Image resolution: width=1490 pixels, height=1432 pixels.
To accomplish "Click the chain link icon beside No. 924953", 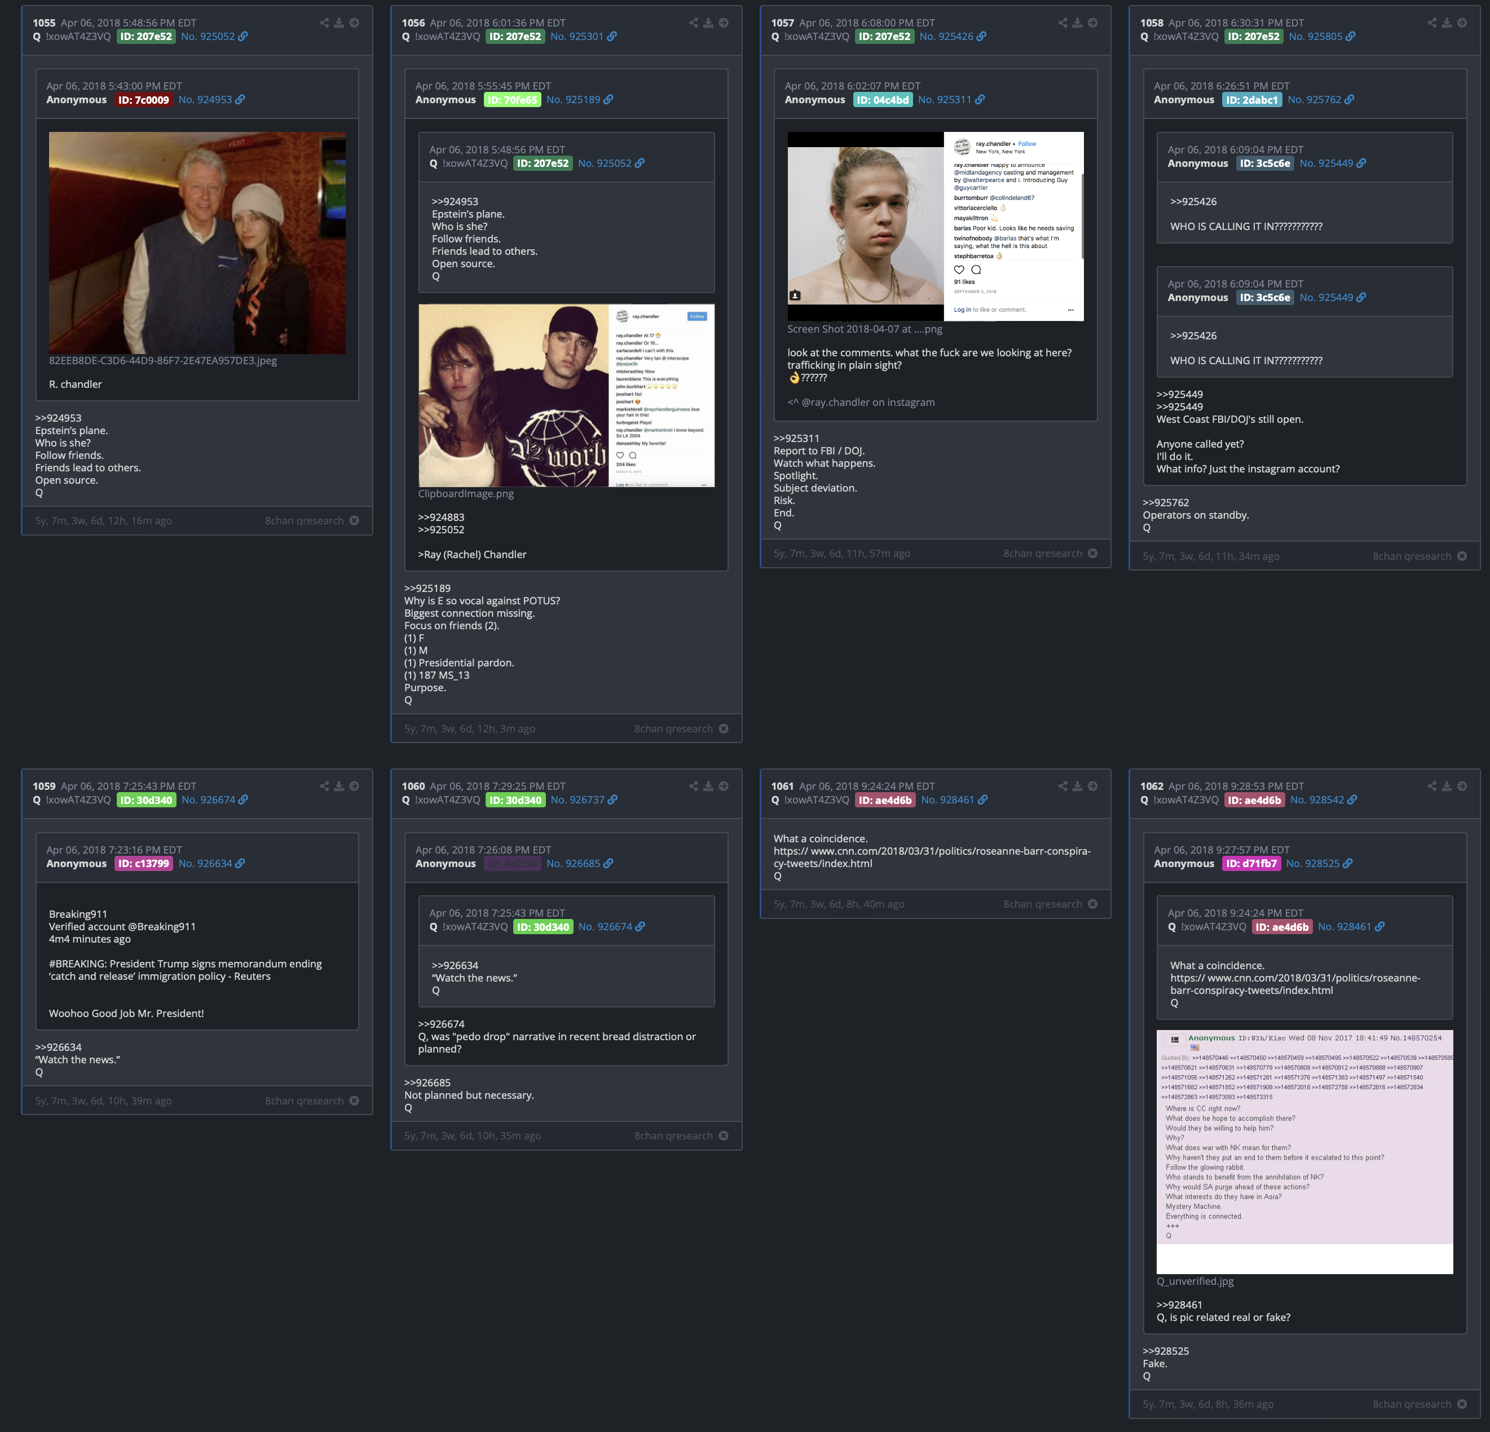I will tap(240, 100).
